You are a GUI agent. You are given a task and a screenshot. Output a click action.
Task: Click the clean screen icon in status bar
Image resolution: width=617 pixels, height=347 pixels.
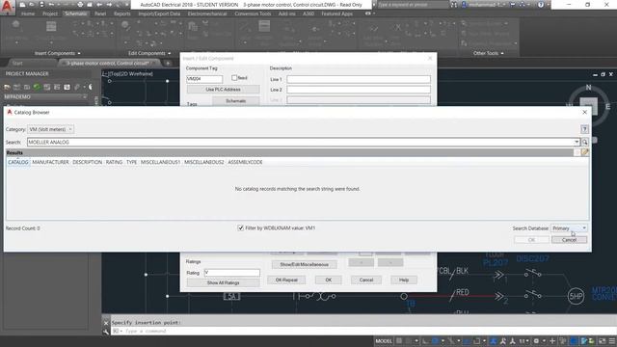pyautogui.click(x=602, y=341)
